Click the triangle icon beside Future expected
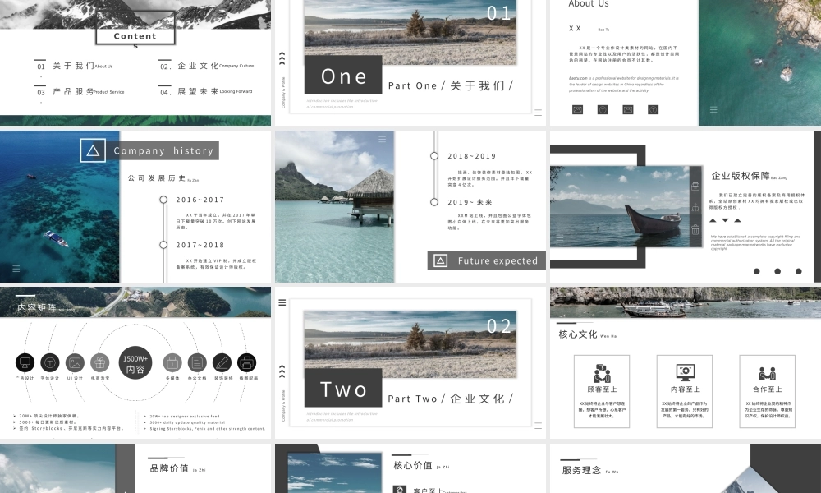This screenshot has width=821, height=493. [441, 260]
